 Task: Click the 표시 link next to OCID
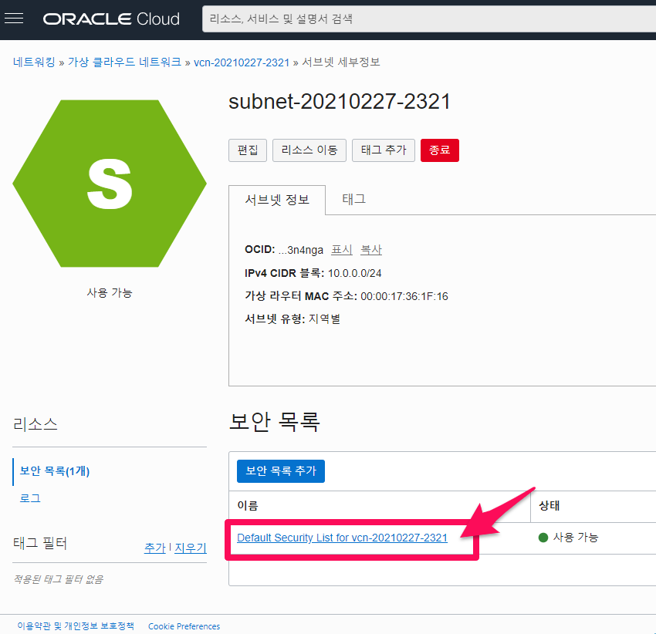pyautogui.click(x=342, y=250)
